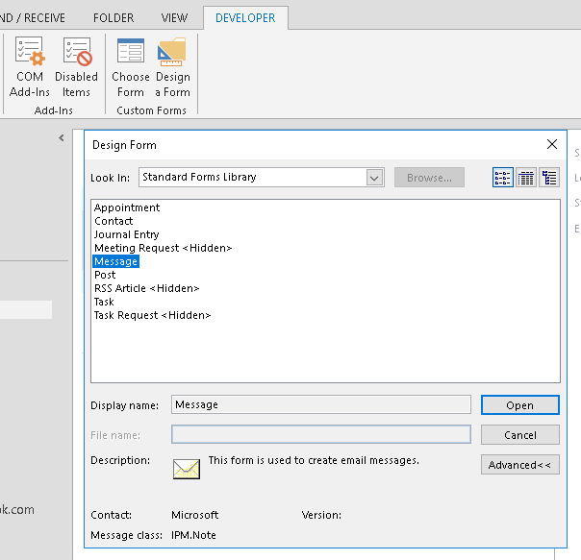Collapse details with Advanced<< button
This screenshot has width=581, height=560.
point(519,465)
